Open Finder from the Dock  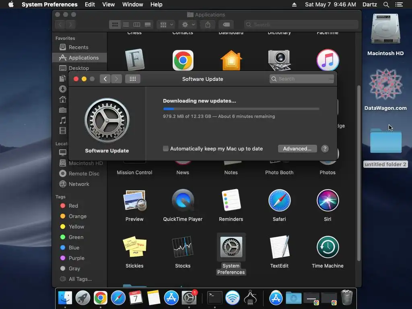pos(65,298)
